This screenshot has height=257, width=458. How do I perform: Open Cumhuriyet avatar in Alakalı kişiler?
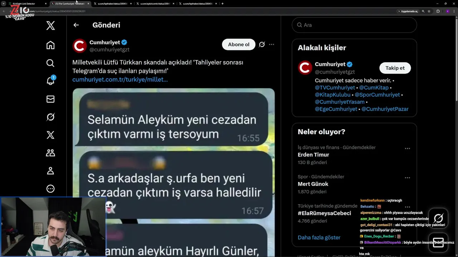click(305, 67)
